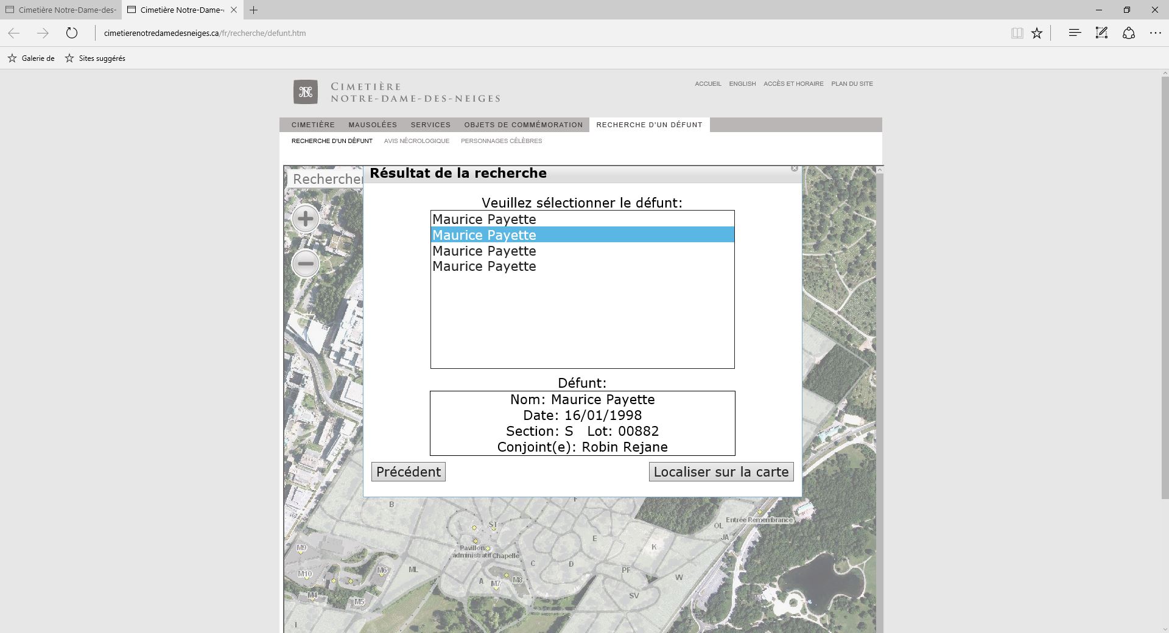
Task: Click the M5 mausoleum marker on map
Action: coord(359,603)
